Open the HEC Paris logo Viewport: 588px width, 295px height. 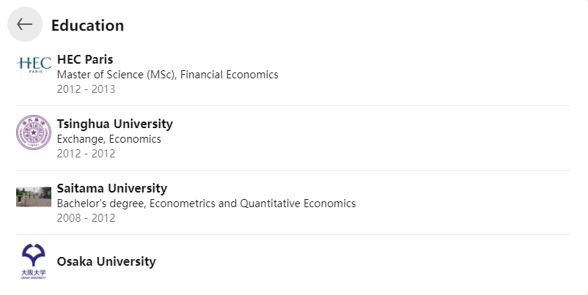(34, 64)
